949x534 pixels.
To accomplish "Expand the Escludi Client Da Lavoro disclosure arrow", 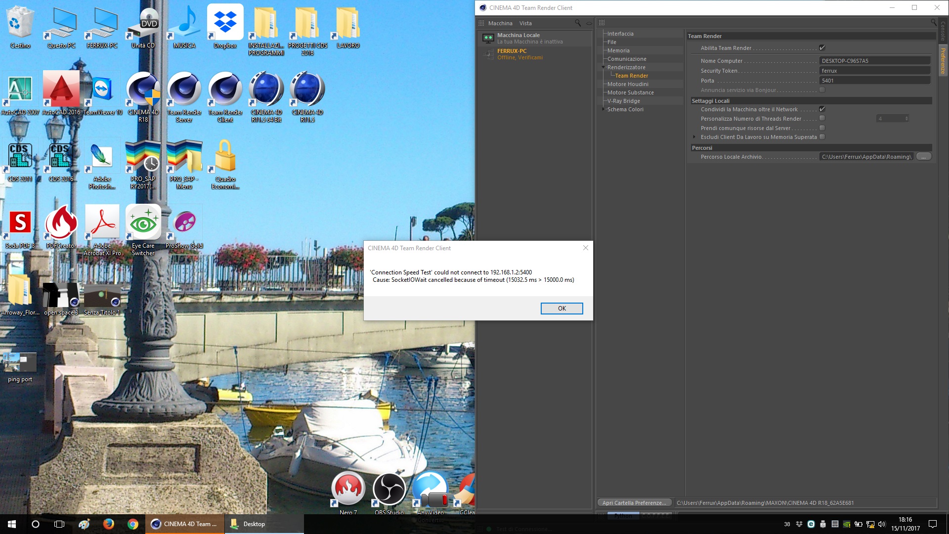I will point(694,137).
